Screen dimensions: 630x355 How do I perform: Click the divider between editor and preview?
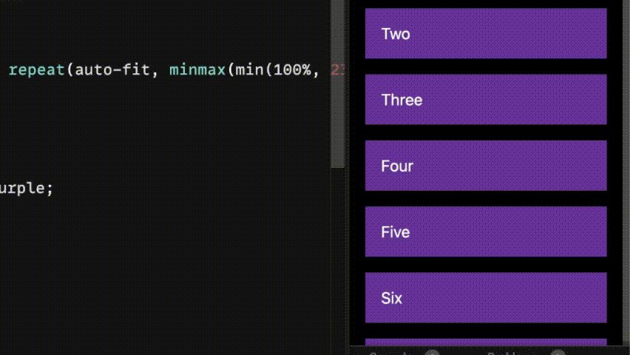click(x=347, y=177)
